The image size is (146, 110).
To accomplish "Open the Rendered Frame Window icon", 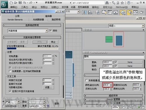I will click(135, 12).
